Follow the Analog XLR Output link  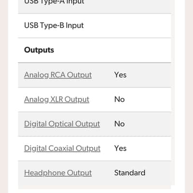pos(56,99)
